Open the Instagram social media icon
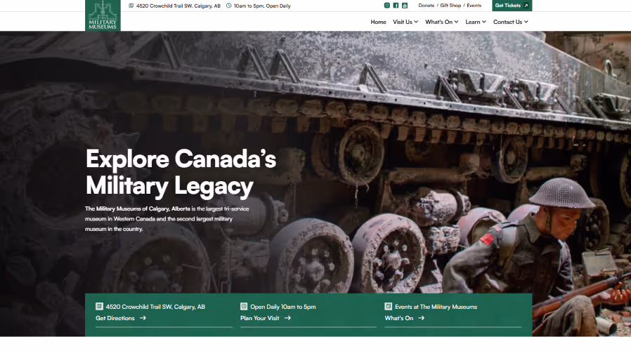This screenshot has width=631, height=351. 386,6
